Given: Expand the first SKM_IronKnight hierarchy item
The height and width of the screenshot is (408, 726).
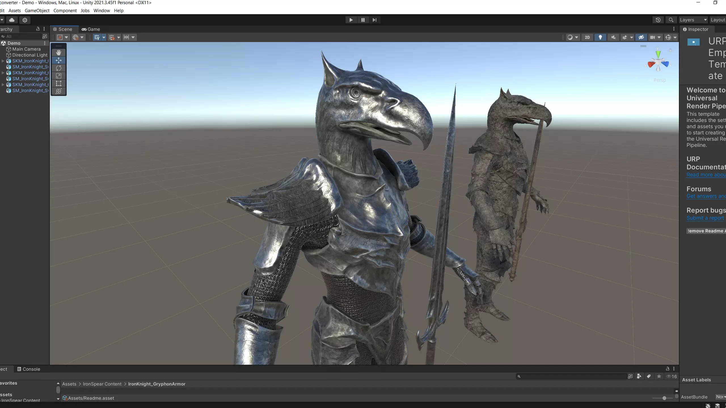Looking at the screenshot, I should (3, 61).
